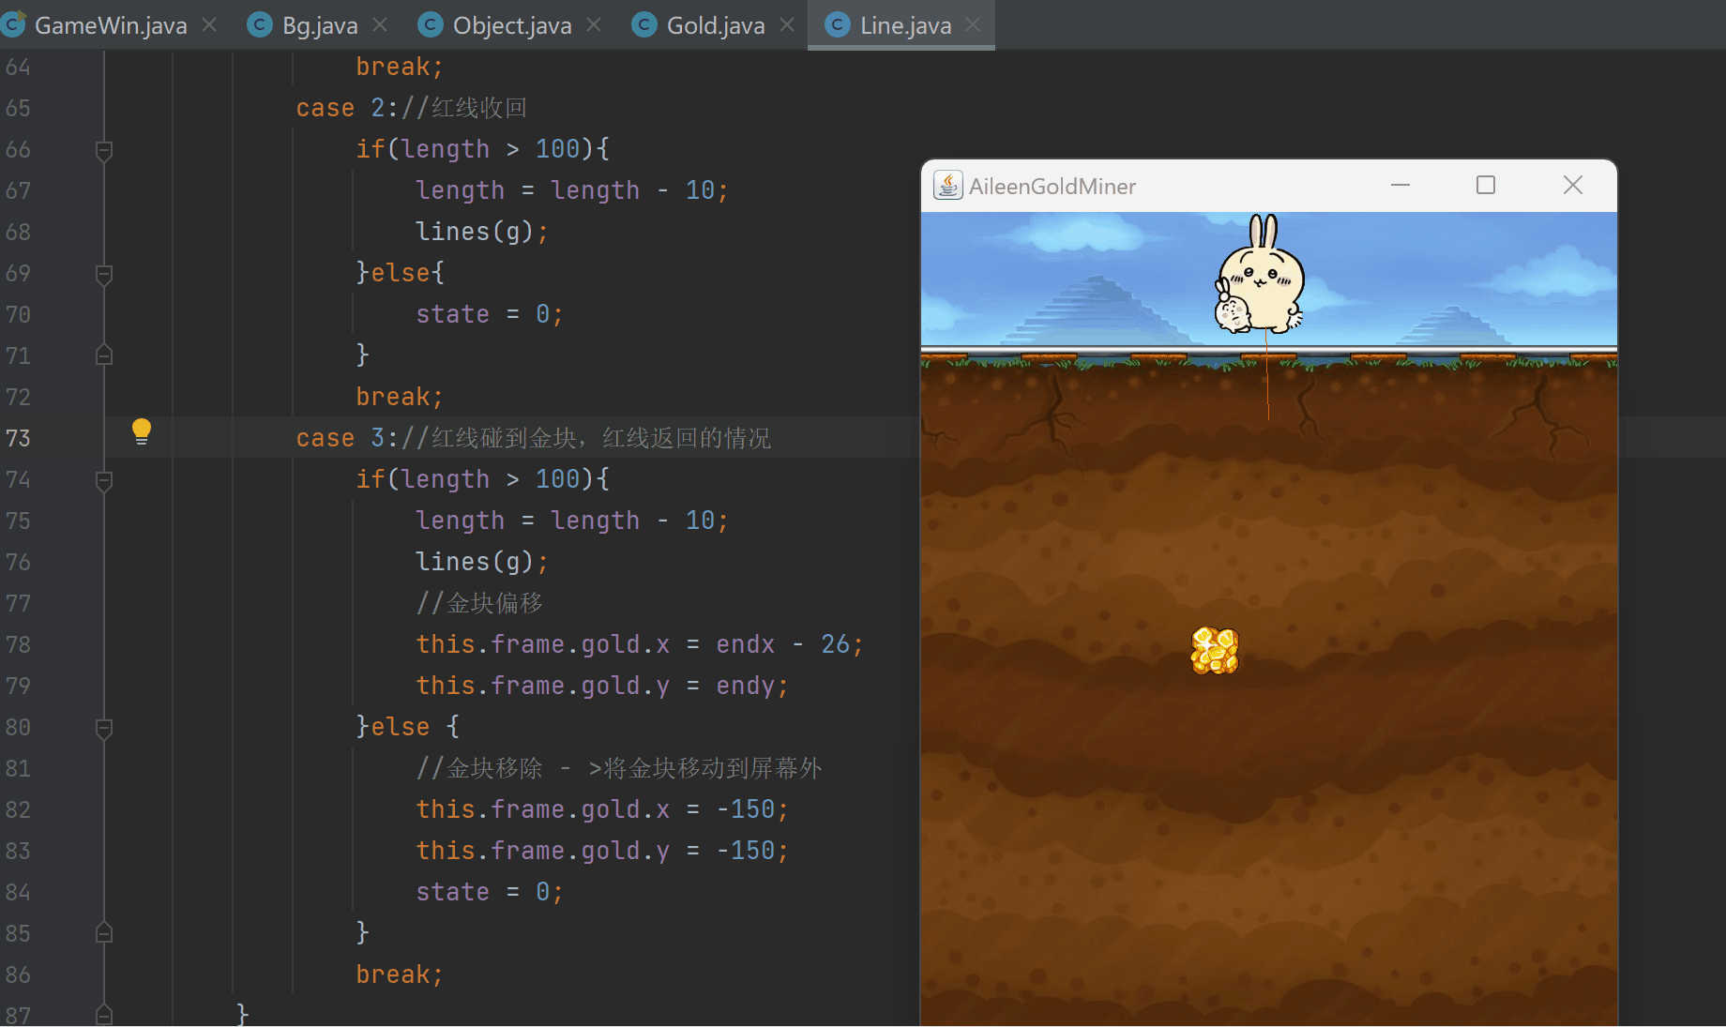The height and width of the screenshot is (1027, 1726).
Task: Click 'state = 0;' on line 70
Action: coord(490,314)
